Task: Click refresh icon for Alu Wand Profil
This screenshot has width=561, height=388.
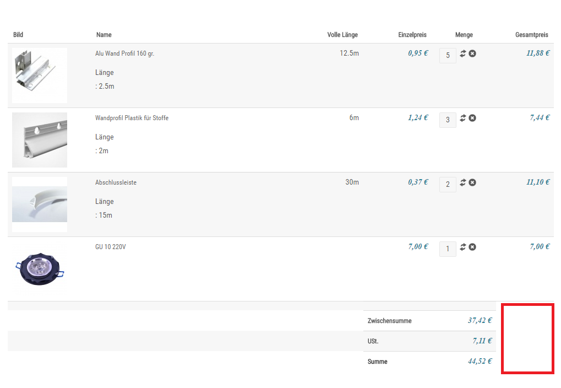Action: coord(463,53)
